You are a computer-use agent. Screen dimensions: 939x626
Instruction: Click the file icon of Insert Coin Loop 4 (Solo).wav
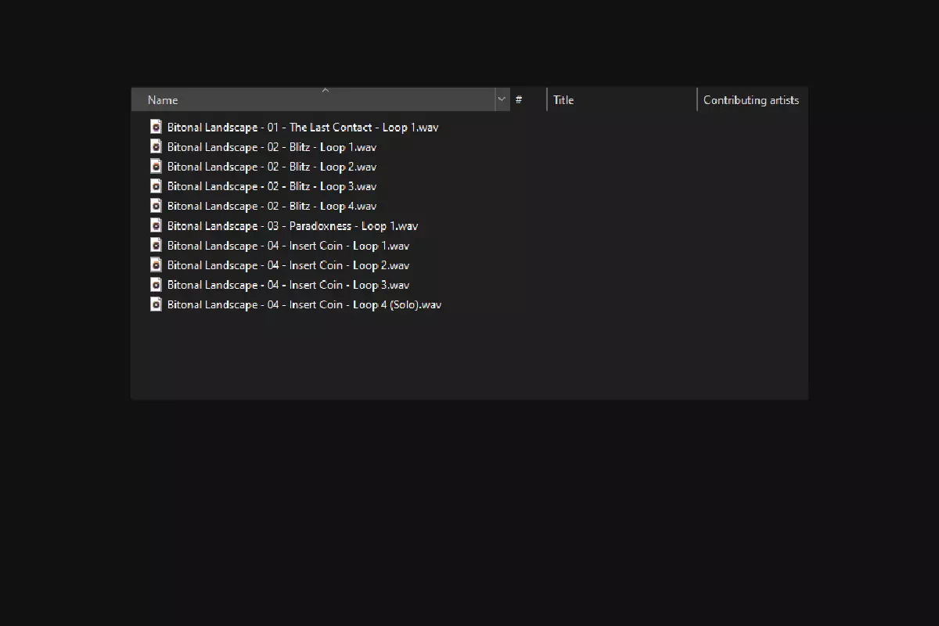click(156, 304)
